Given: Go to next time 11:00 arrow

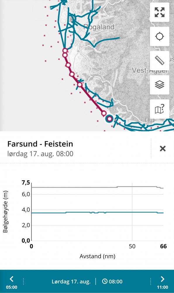Looking at the screenshot, I should click(162, 281).
